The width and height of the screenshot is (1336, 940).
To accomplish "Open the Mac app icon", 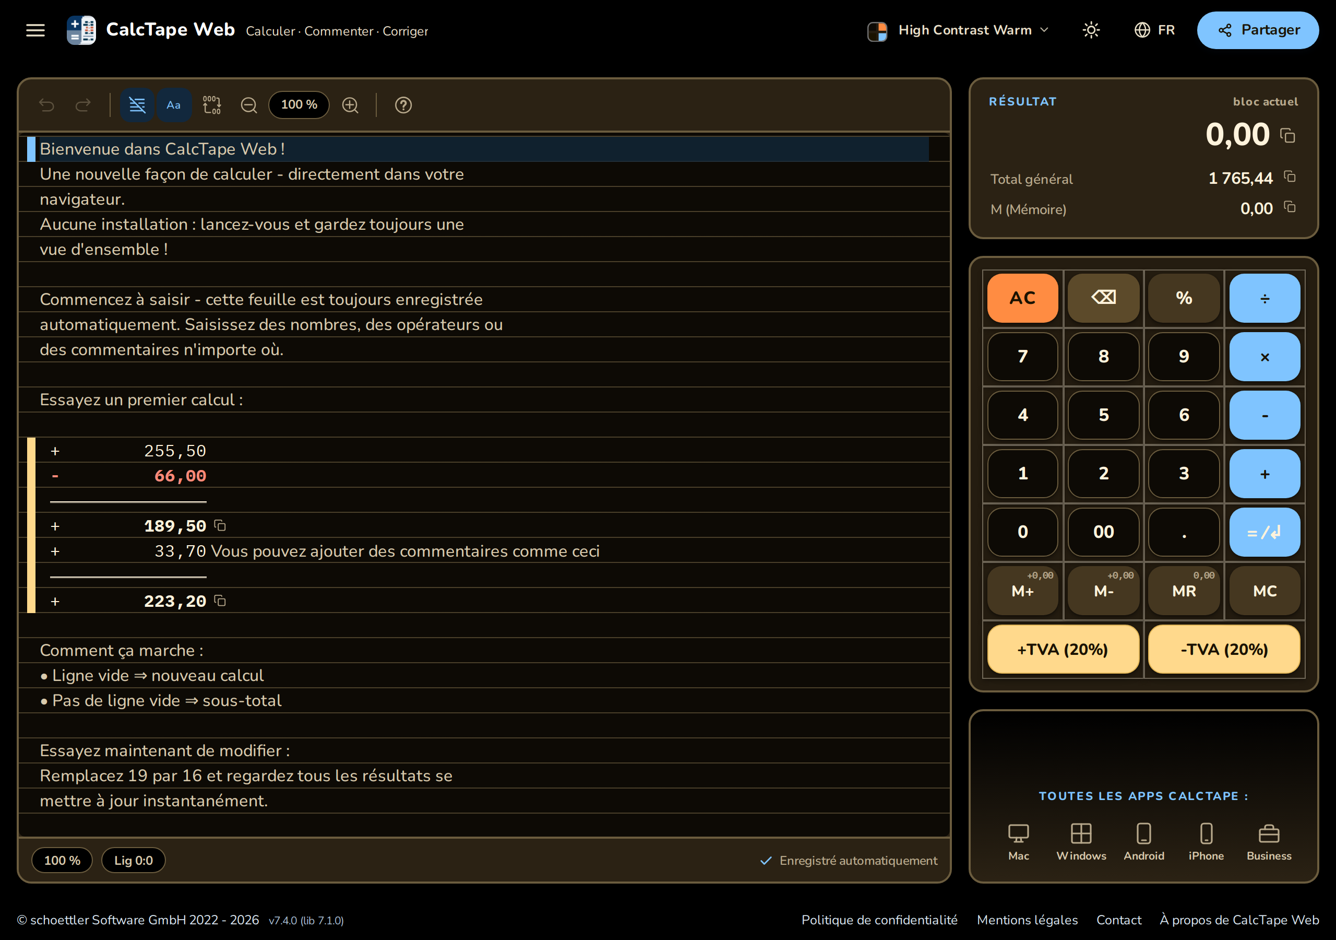I will (1018, 842).
